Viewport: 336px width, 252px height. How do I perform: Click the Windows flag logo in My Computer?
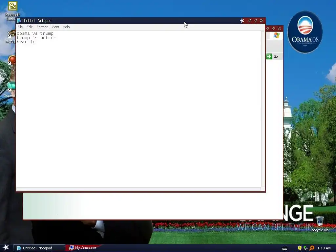coord(276,35)
